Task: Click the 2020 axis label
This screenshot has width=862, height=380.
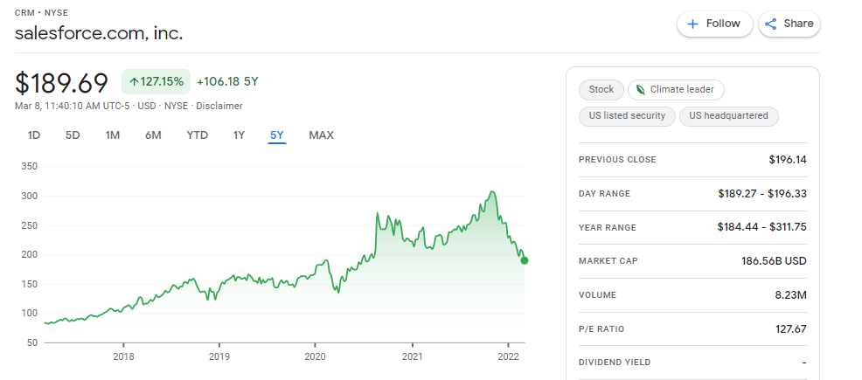Action: [316, 356]
